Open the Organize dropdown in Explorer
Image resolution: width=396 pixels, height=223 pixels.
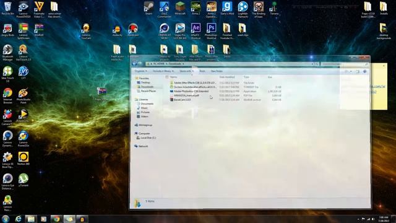[140, 71]
